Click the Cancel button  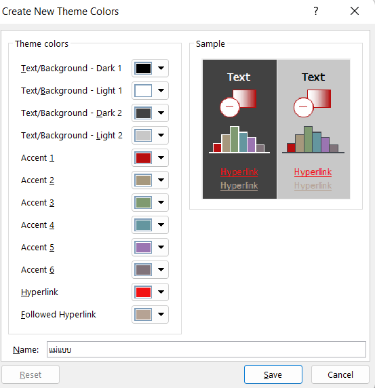point(340,374)
